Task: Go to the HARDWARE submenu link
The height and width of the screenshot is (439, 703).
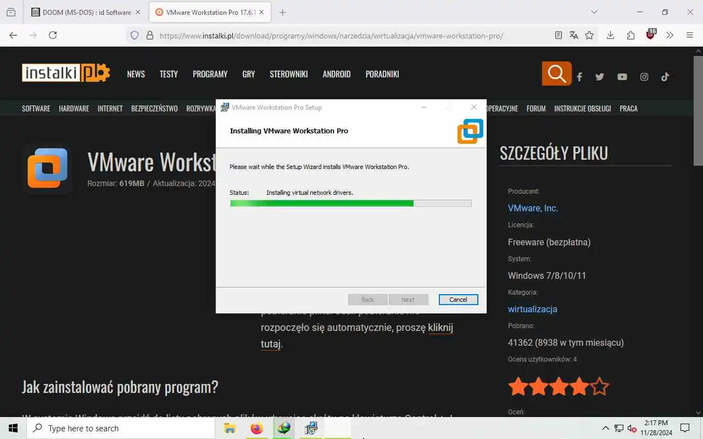Action: click(74, 109)
